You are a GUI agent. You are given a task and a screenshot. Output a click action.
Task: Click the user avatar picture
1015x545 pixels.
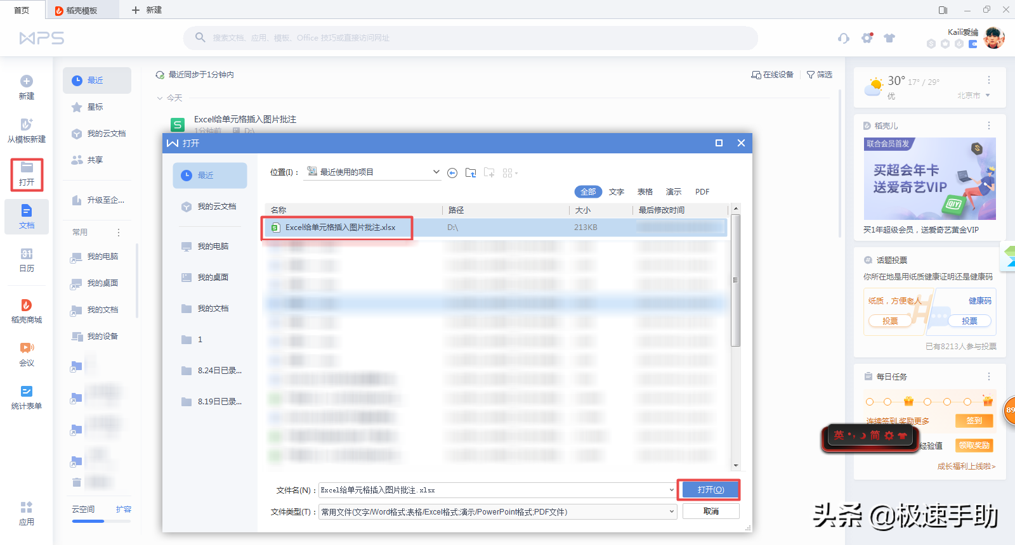(994, 38)
